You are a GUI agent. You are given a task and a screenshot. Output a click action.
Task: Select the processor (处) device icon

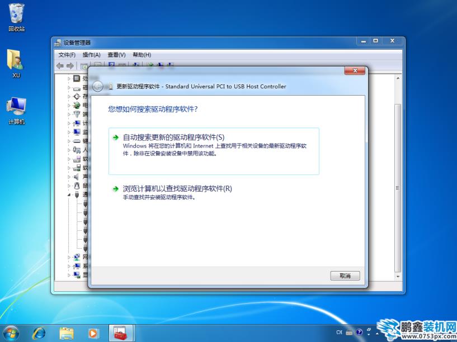77,79
